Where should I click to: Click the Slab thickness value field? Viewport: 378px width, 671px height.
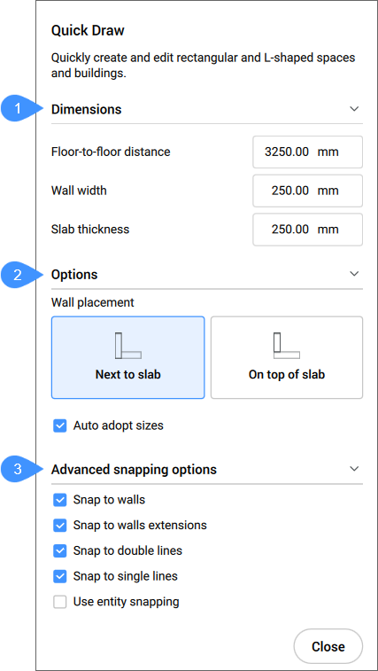[x=308, y=230]
